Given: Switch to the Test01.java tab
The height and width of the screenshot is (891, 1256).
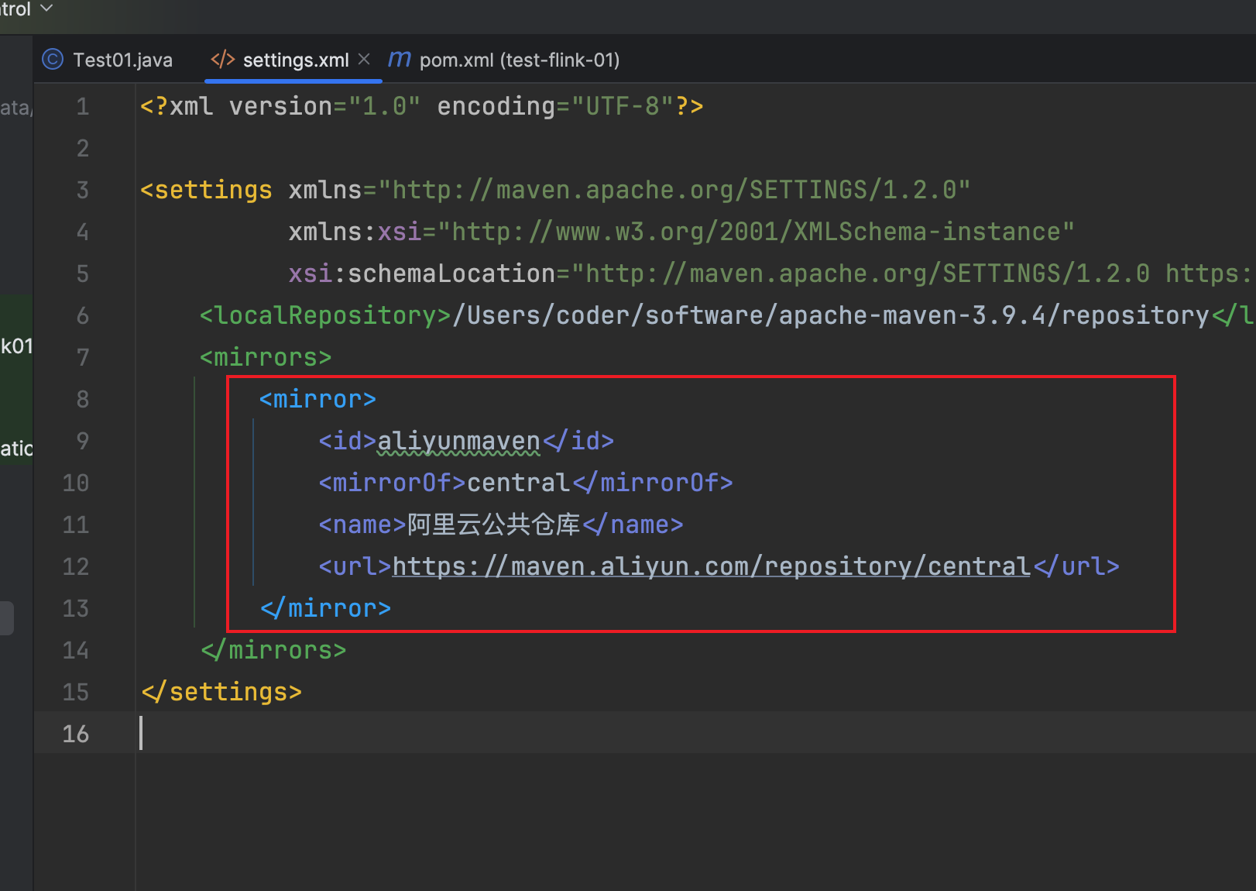Looking at the screenshot, I should point(108,60).
